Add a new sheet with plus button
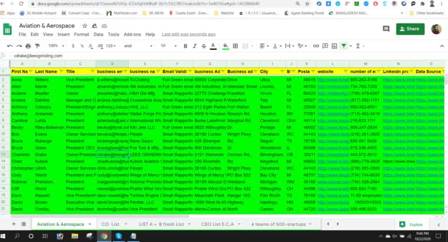Screen dimensions: 448x242 coord(13,224)
